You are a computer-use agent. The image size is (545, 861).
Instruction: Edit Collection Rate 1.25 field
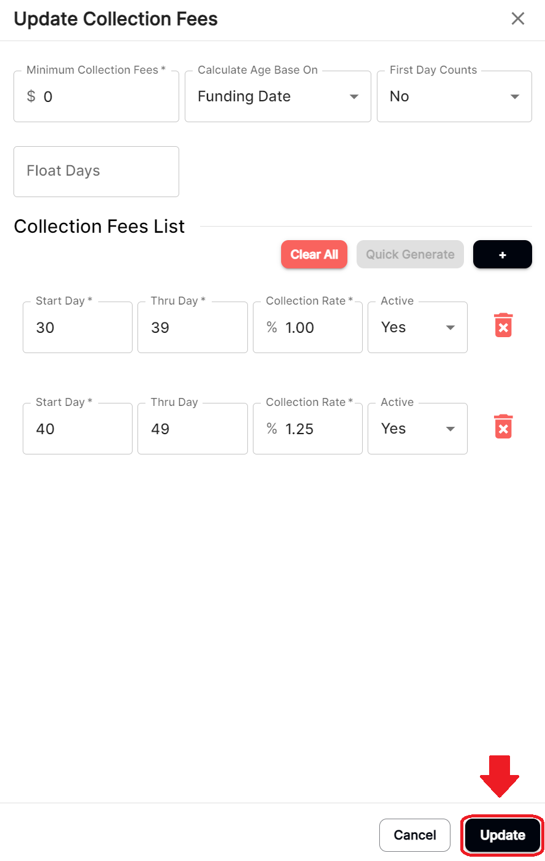[316, 429]
